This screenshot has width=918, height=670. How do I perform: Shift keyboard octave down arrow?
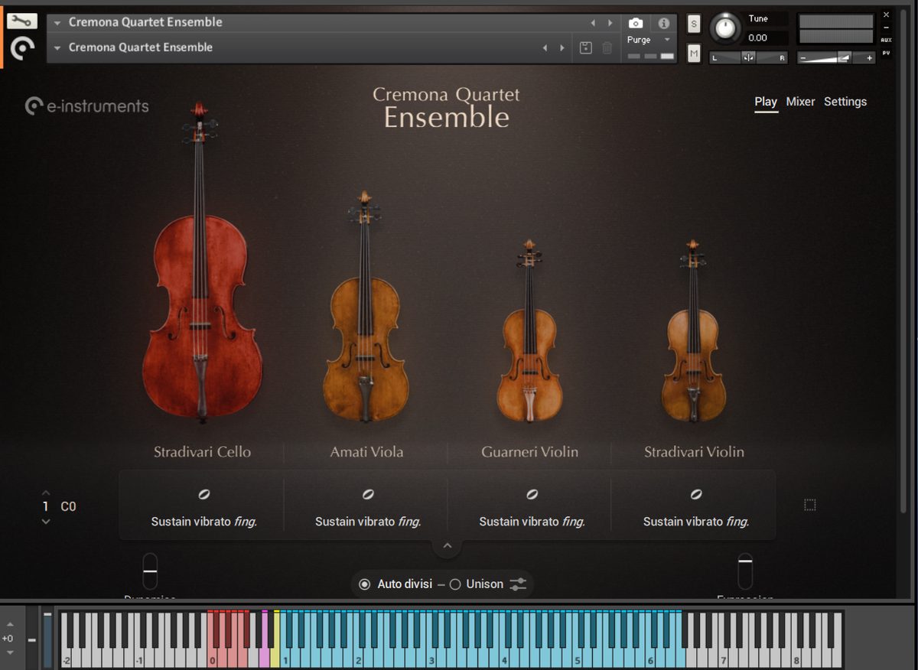click(x=9, y=653)
